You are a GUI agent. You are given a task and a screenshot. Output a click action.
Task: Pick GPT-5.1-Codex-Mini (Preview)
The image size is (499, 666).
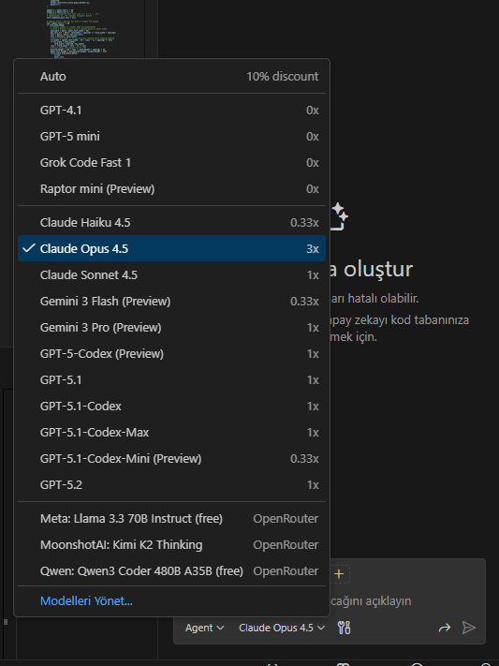coord(171,459)
